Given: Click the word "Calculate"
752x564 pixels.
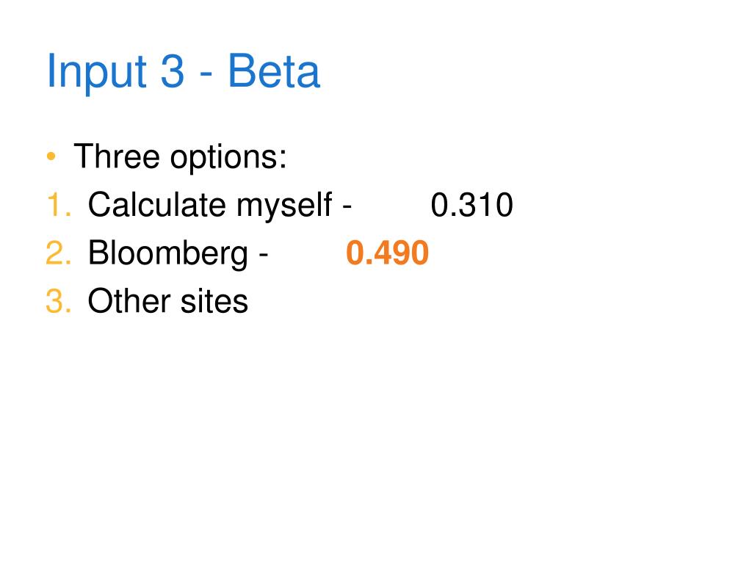Looking at the screenshot, I should click(157, 204).
